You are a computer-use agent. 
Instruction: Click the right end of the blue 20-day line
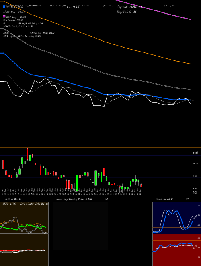[x=190, y=100]
